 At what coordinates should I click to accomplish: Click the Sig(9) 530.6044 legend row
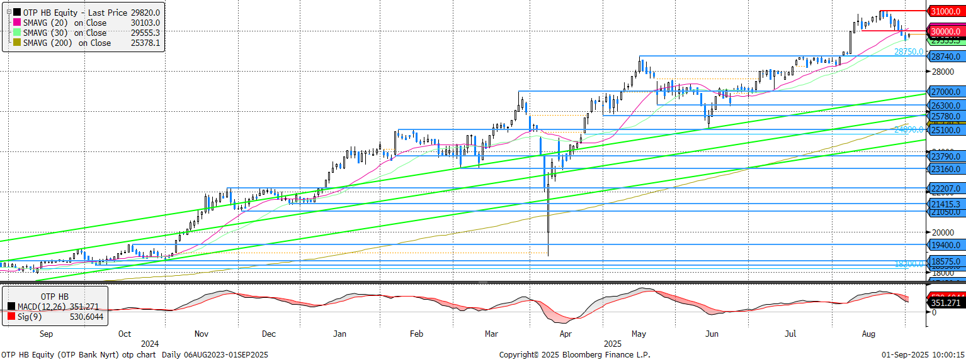(56, 317)
